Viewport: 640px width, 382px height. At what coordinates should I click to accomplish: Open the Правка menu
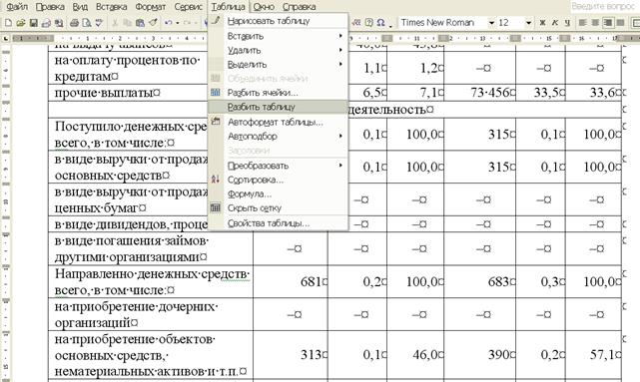[x=50, y=7]
